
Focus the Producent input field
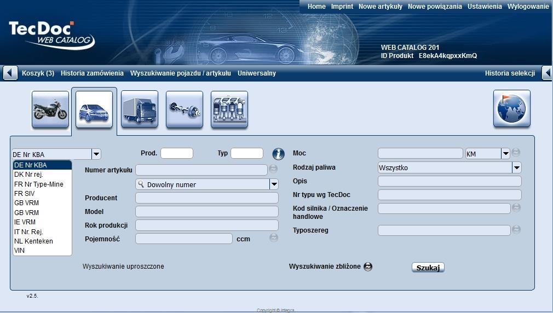(207, 198)
